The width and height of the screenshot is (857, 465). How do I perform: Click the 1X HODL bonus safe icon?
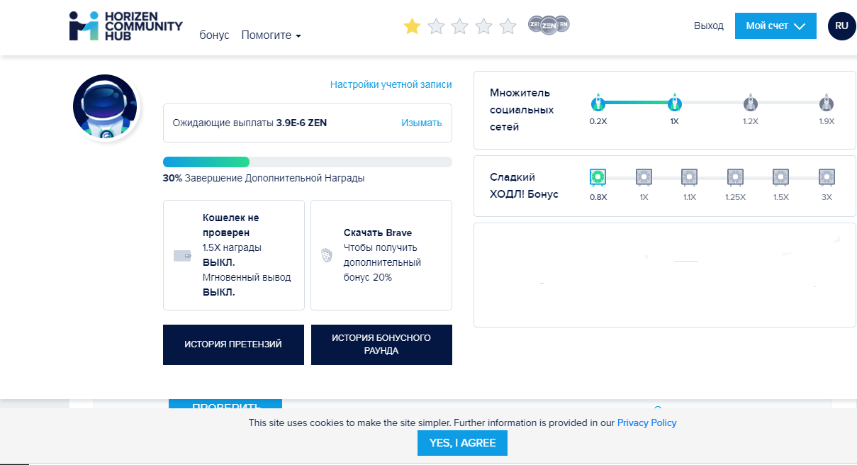pyautogui.click(x=644, y=177)
